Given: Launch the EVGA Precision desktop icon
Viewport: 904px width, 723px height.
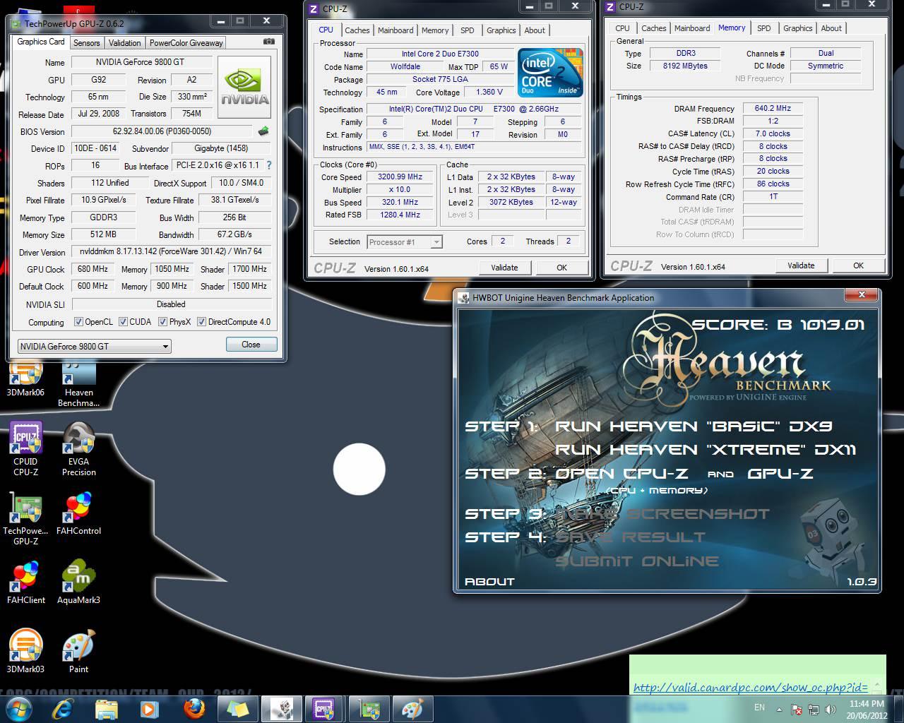Looking at the screenshot, I should click(x=78, y=448).
